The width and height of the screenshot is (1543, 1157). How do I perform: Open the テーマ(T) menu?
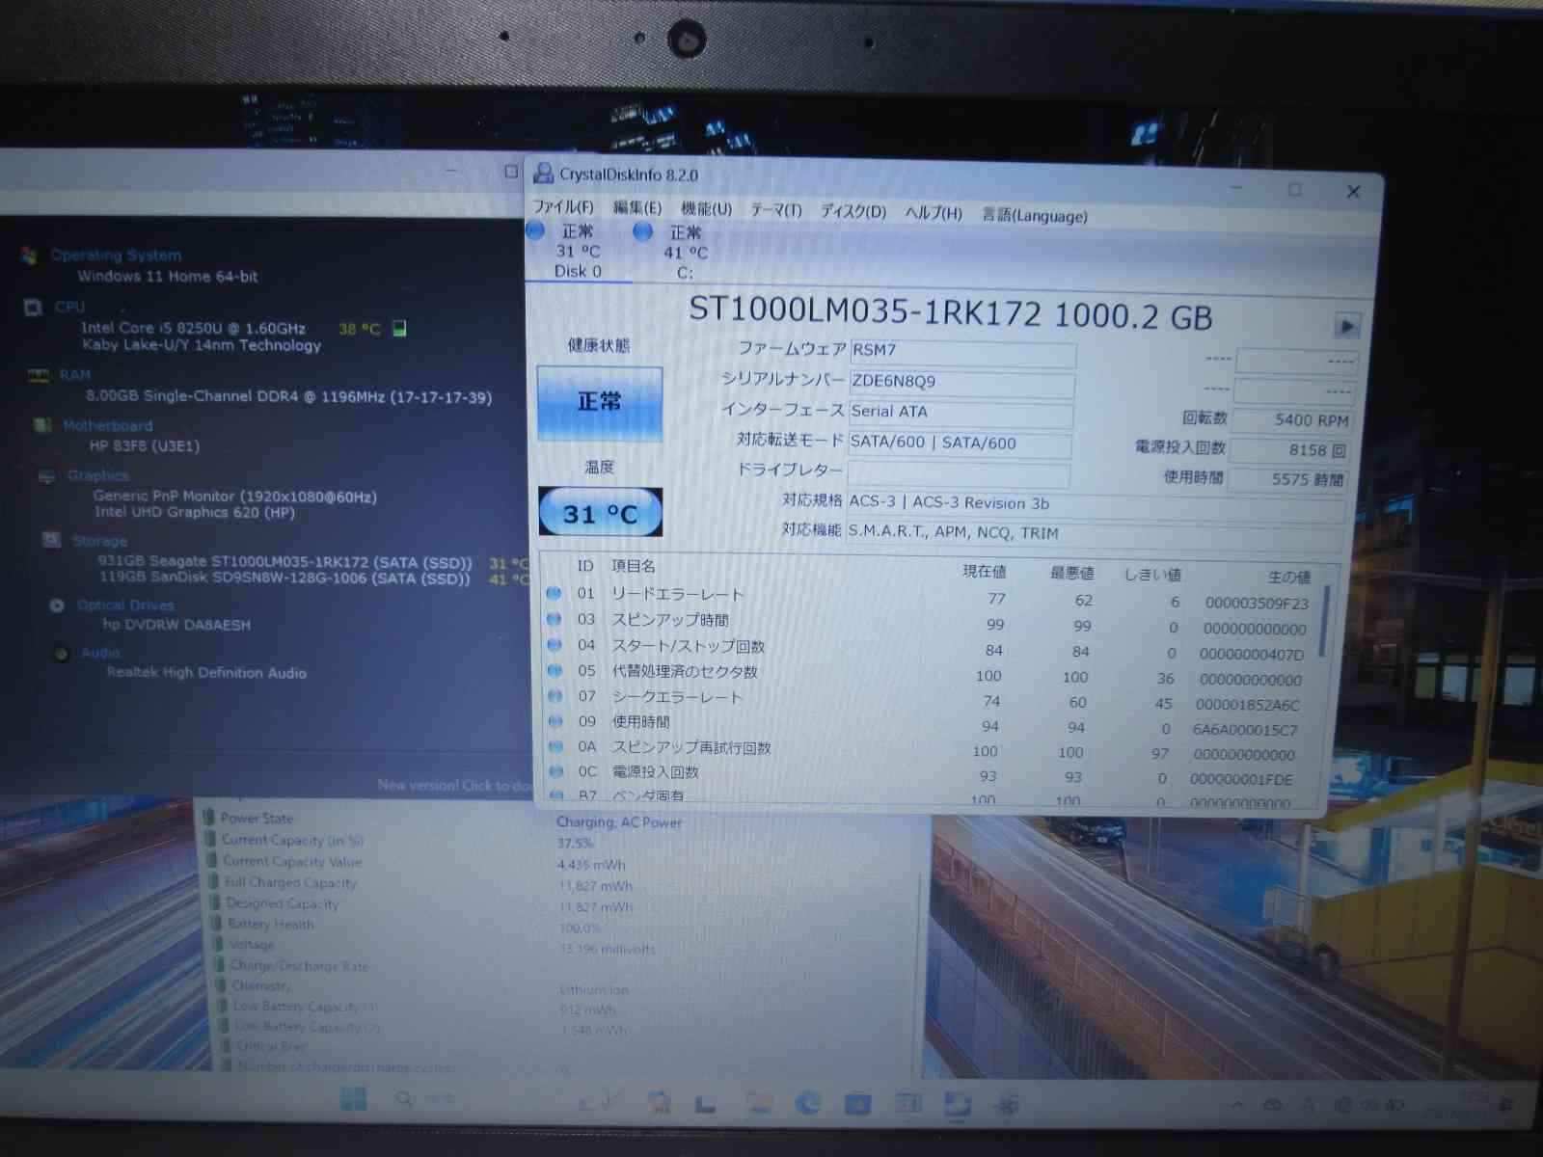click(776, 210)
